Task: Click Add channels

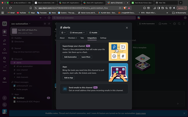Action: (31, 77)
